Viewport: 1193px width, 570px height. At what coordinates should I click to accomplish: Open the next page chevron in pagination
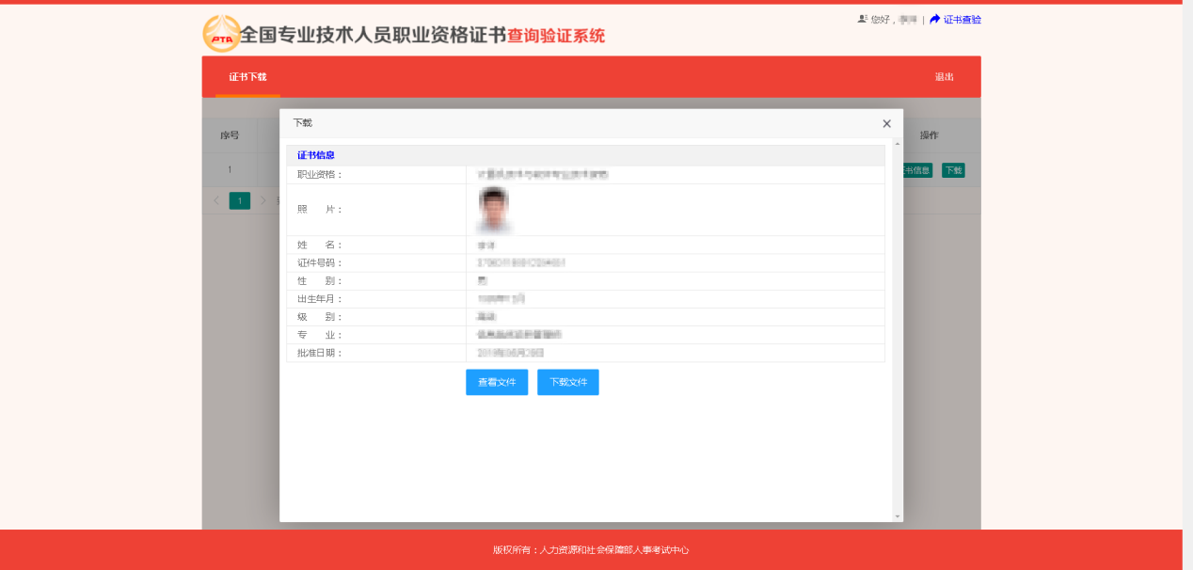point(264,200)
